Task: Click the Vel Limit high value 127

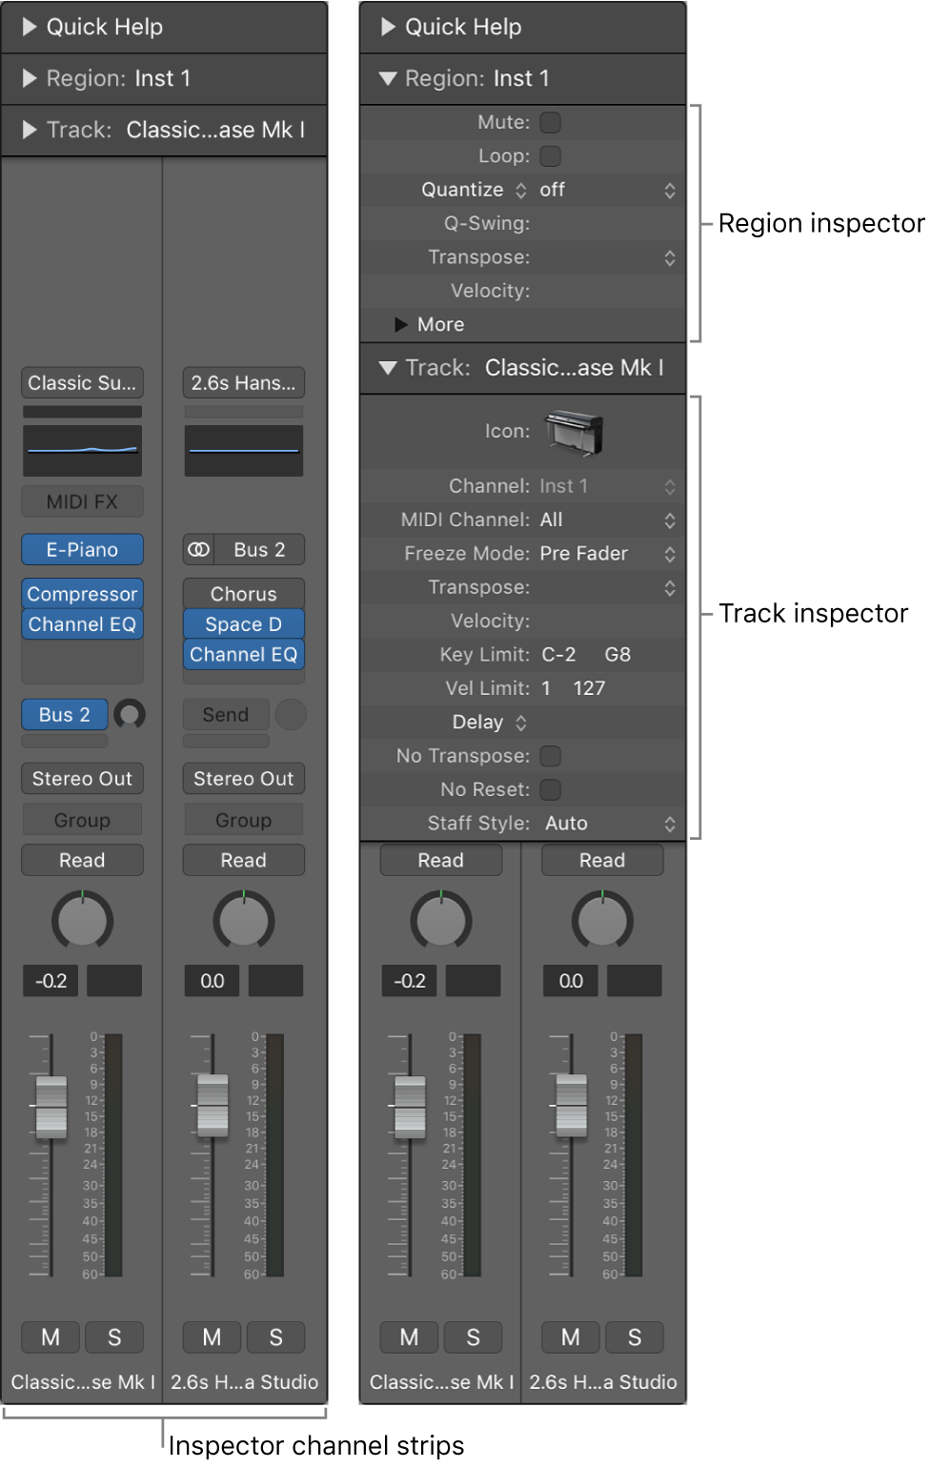Action: [x=589, y=688]
